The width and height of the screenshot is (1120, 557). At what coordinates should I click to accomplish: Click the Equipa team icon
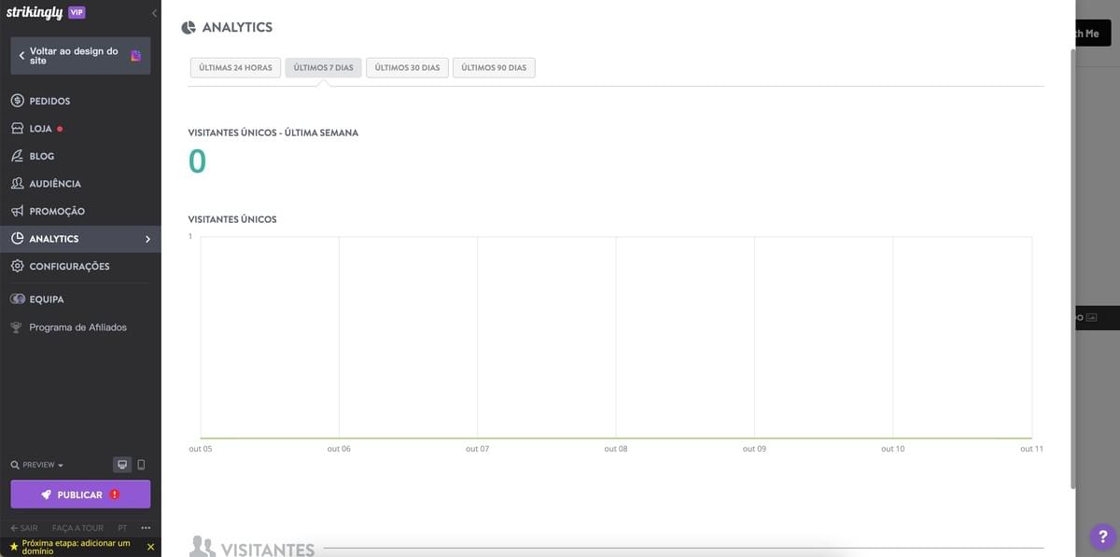click(x=17, y=299)
